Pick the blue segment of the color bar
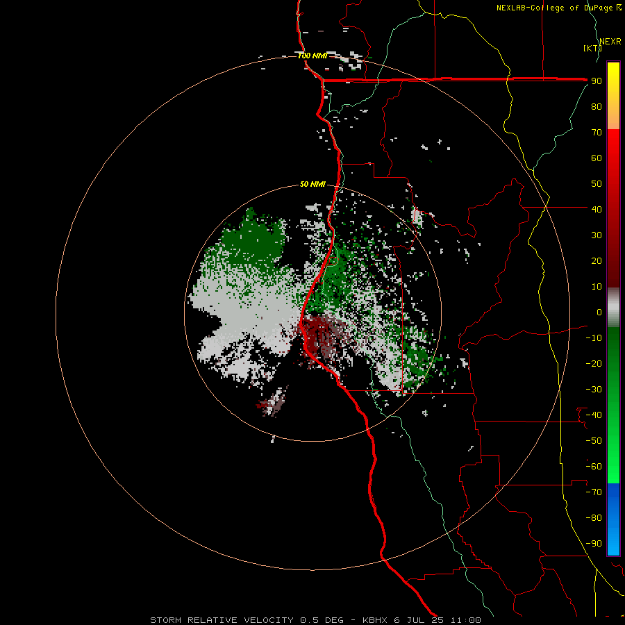625x625 pixels. [x=613, y=519]
